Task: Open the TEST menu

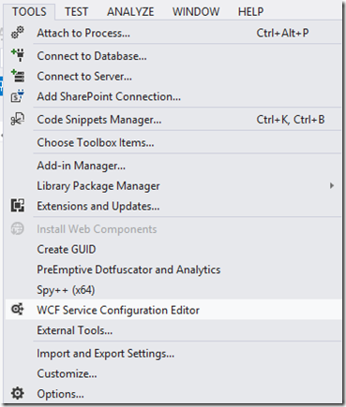Action: click(76, 12)
